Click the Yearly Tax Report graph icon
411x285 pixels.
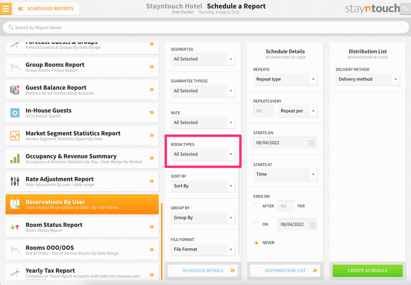[15, 272]
